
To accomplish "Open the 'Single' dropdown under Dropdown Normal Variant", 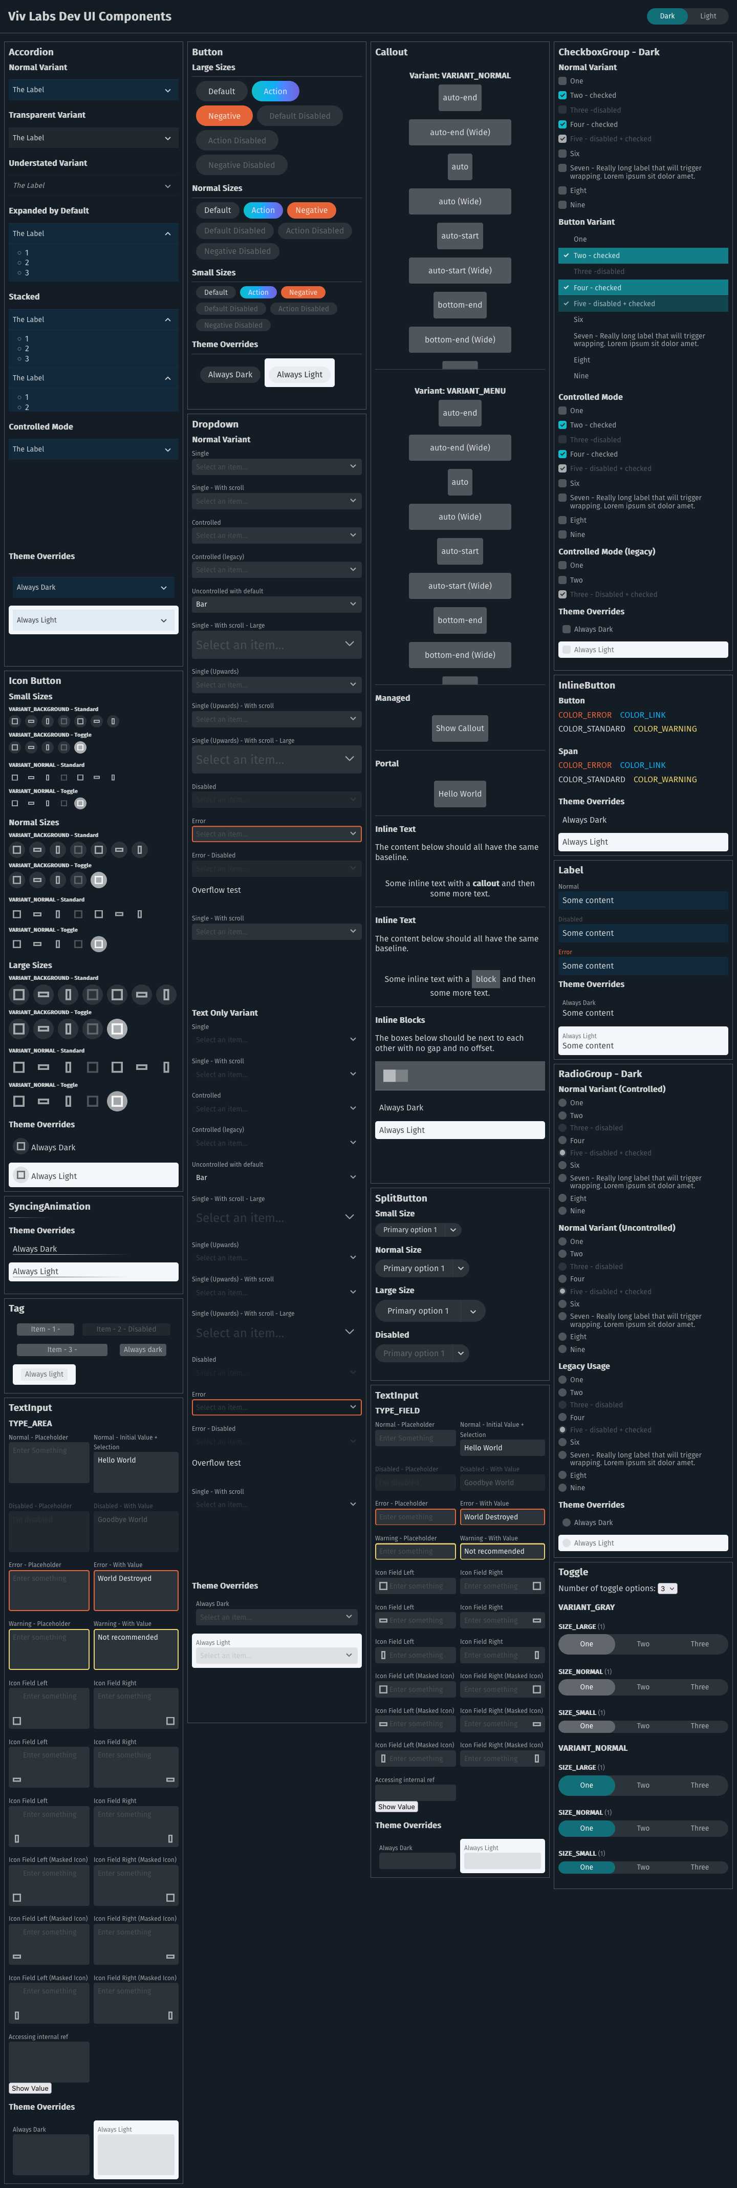I will point(276,466).
